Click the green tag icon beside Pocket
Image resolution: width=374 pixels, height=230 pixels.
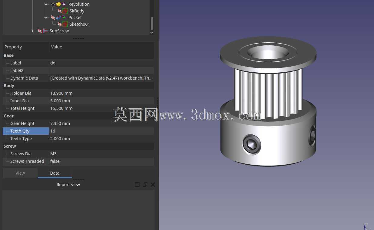coord(64,18)
